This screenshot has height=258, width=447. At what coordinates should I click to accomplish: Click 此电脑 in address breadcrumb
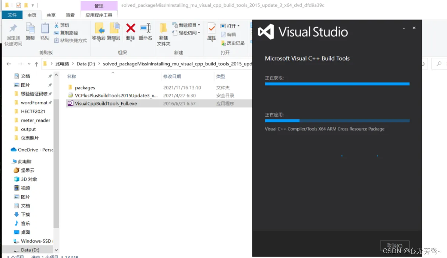click(x=62, y=64)
